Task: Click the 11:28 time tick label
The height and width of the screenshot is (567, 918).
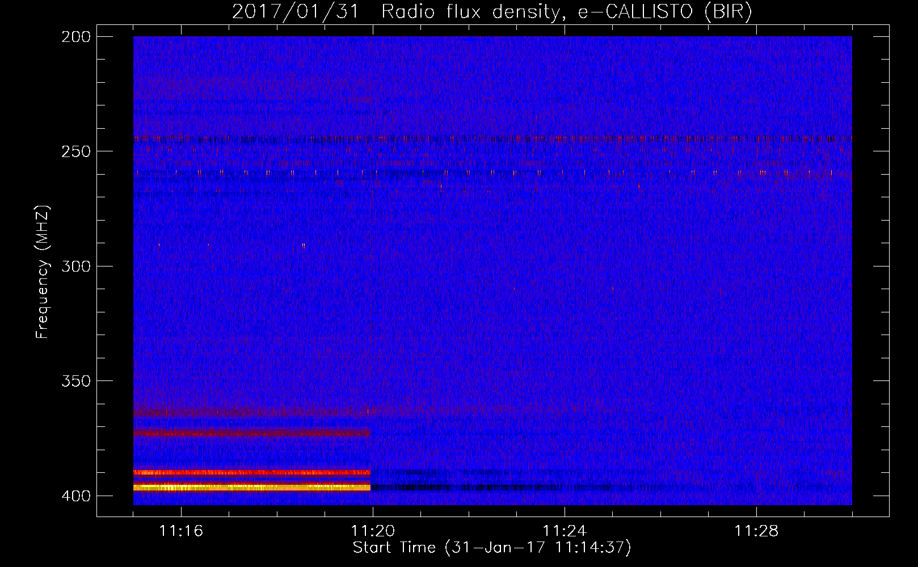Action: tap(756, 531)
